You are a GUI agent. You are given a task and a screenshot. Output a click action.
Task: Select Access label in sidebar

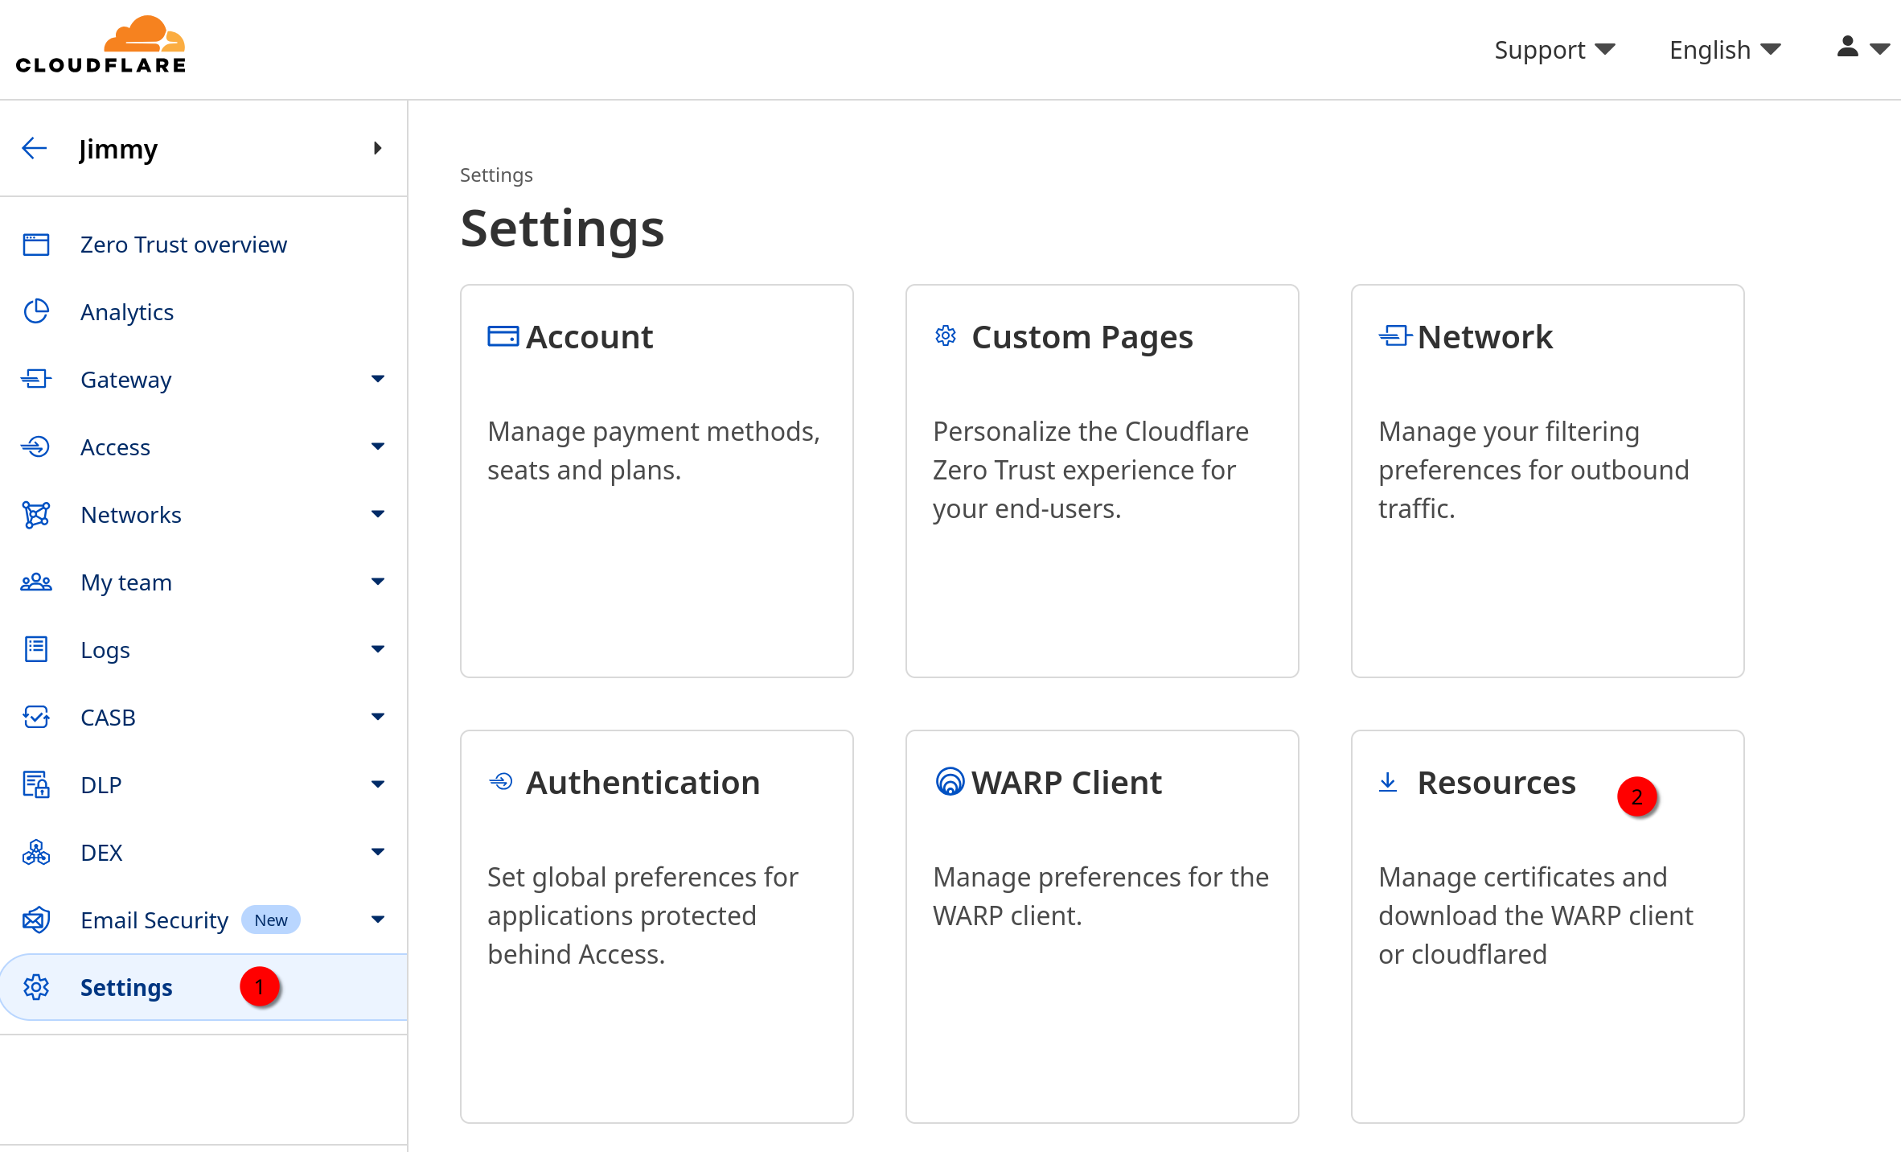[115, 447]
